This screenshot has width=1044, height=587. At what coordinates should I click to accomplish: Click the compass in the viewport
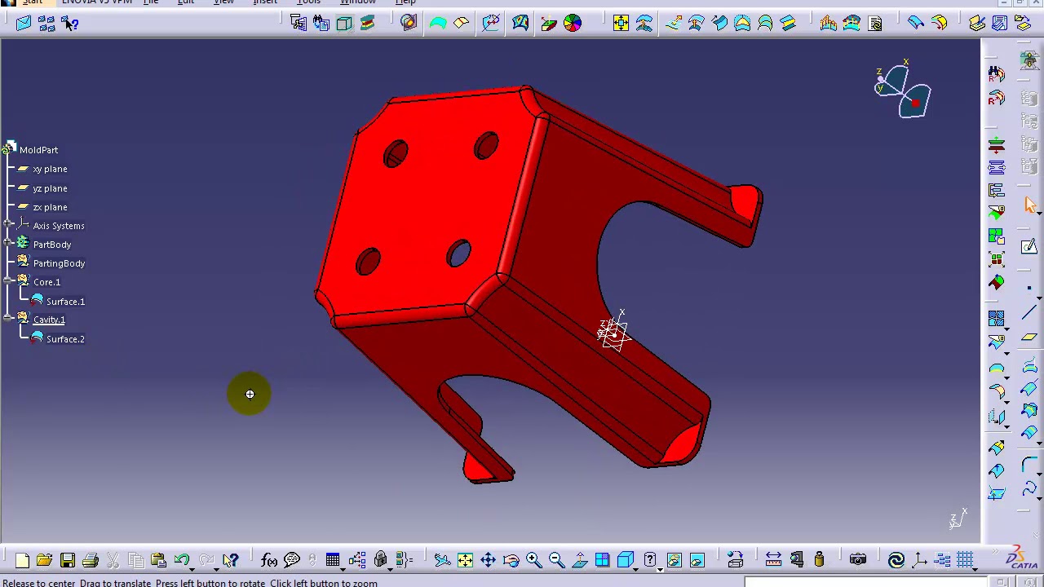pyautogui.click(x=904, y=90)
